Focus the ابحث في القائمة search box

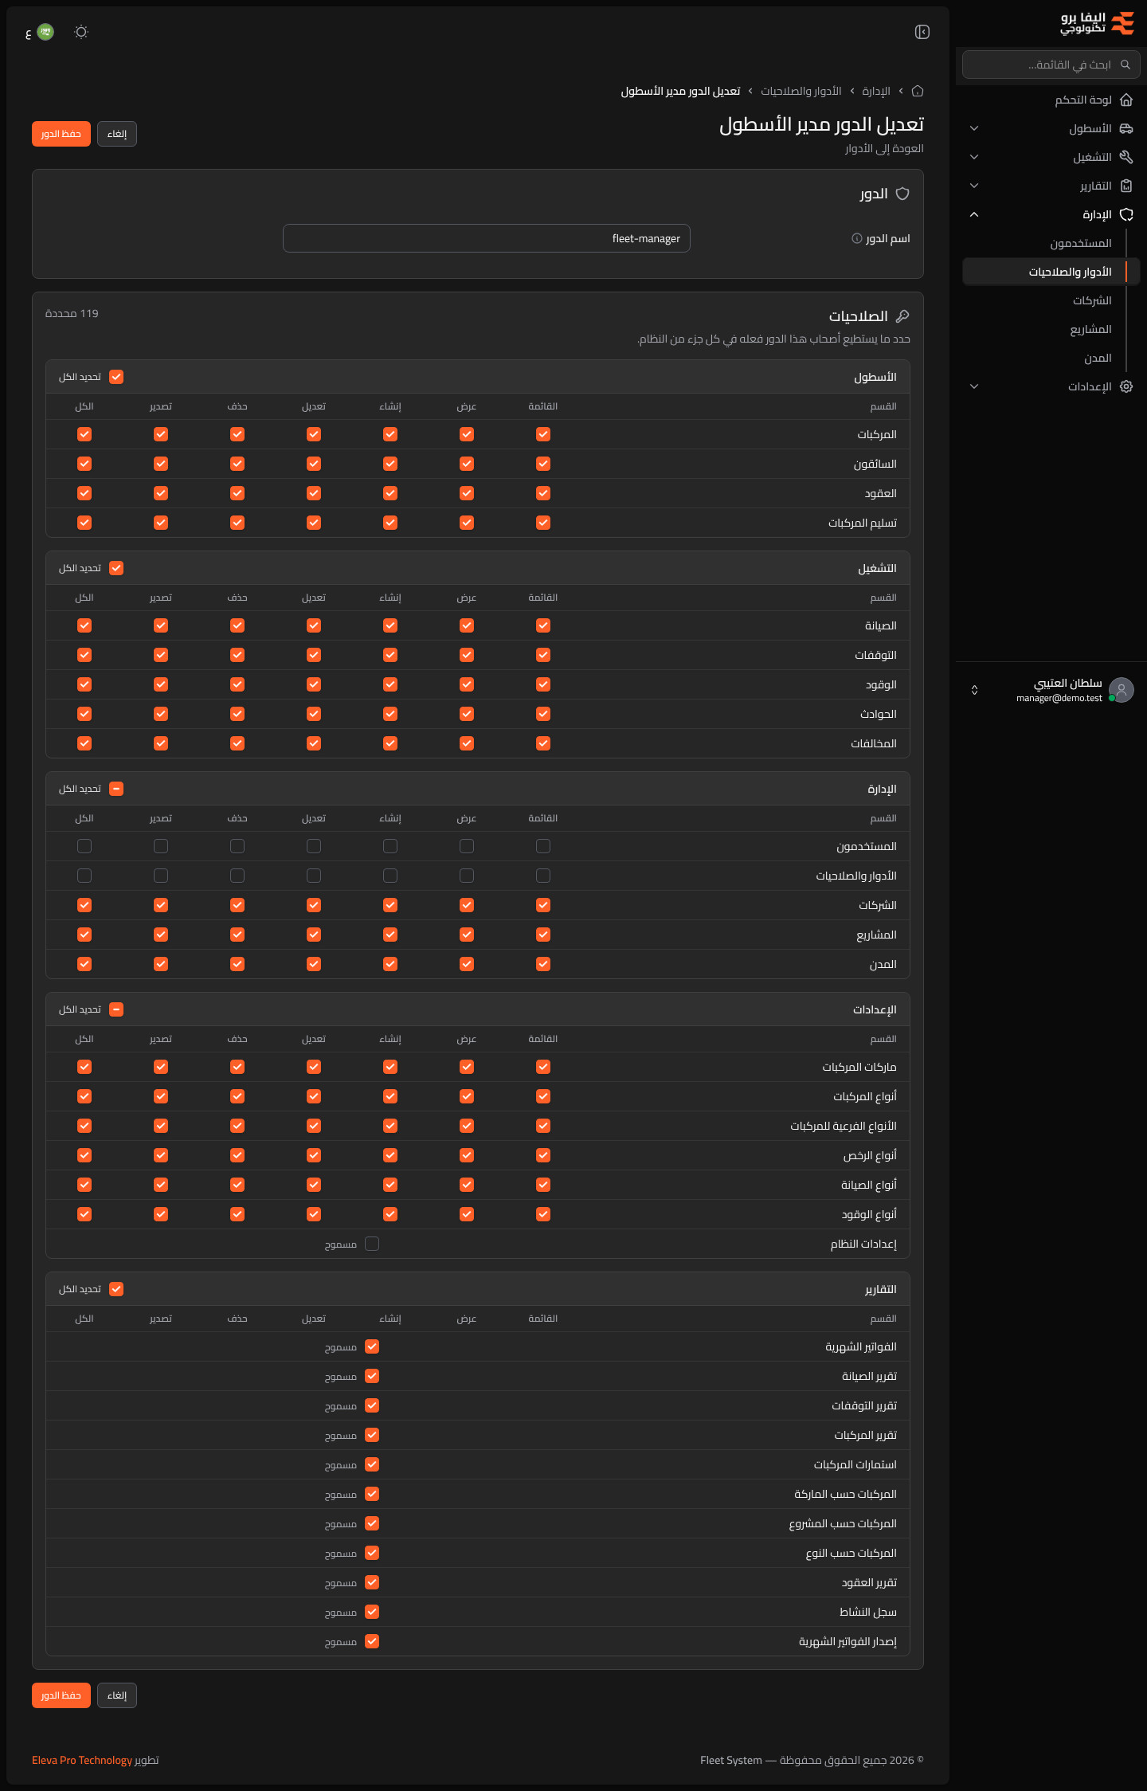(x=1051, y=65)
